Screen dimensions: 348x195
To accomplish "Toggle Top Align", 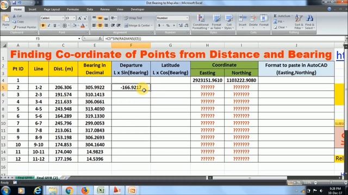I will tap(94, 18).
